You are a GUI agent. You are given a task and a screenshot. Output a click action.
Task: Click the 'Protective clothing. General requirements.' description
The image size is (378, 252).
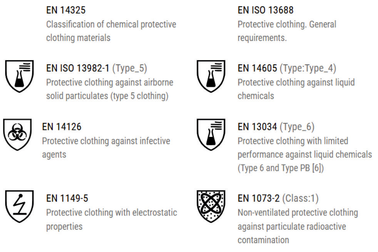click(286, 31)
